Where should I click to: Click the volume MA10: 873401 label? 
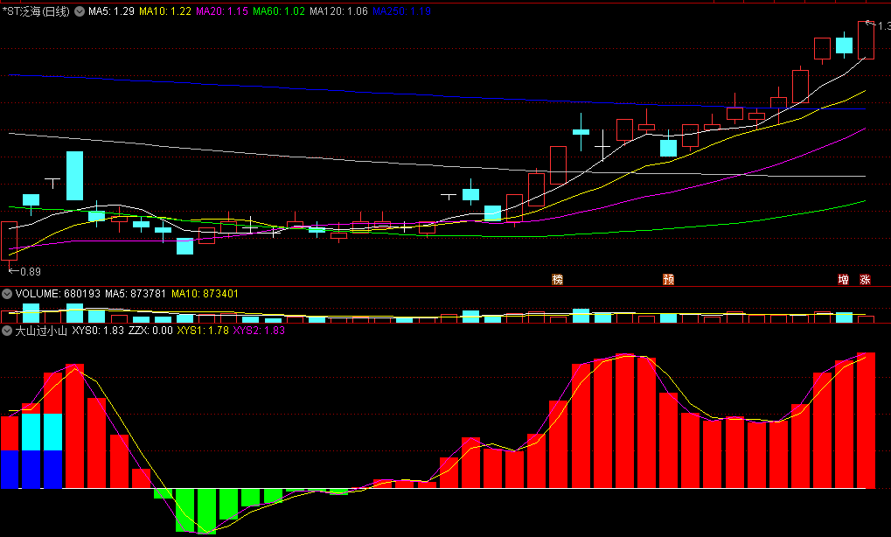tap(205, 294)
